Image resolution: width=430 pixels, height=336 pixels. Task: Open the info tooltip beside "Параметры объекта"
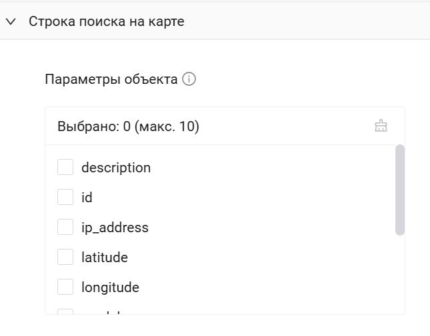point(189,80)
